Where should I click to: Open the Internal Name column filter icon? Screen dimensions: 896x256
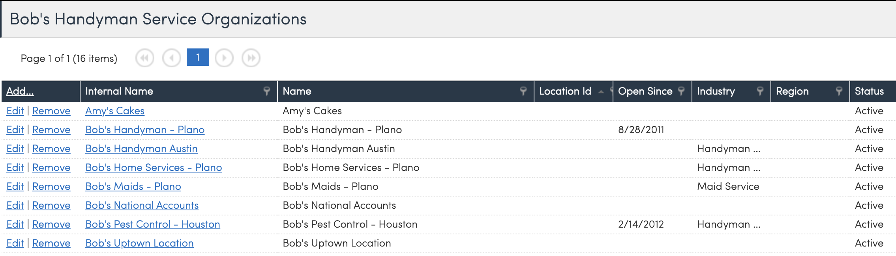[267, 91]
